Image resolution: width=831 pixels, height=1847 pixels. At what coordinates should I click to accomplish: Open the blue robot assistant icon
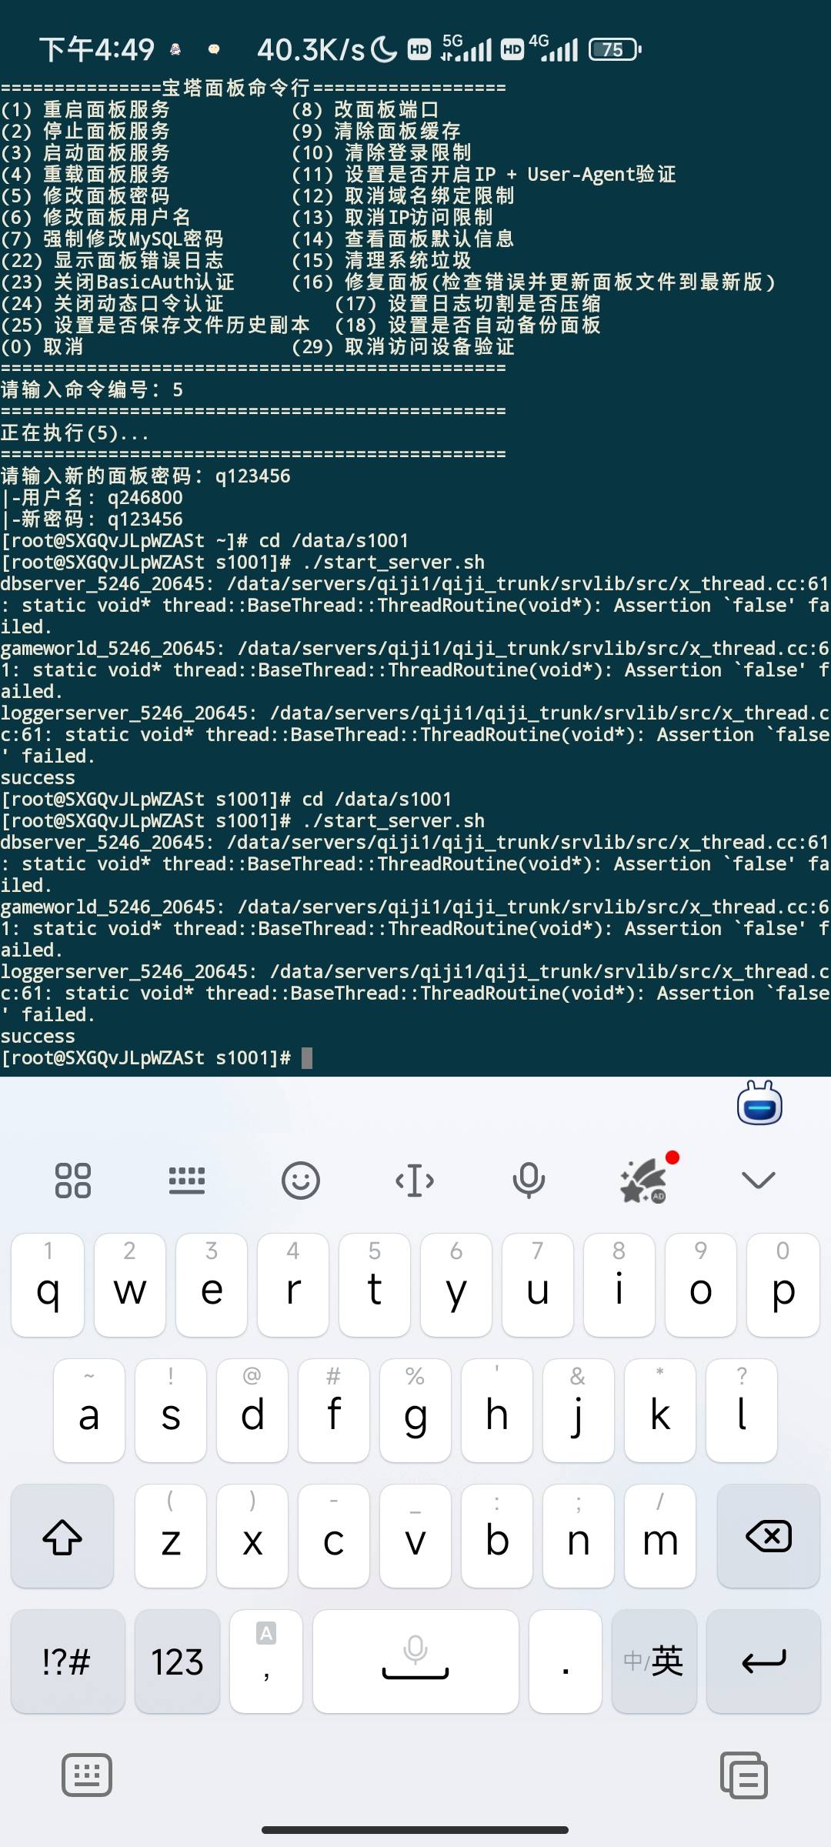pyautogui.click(x=759, y=1103)
